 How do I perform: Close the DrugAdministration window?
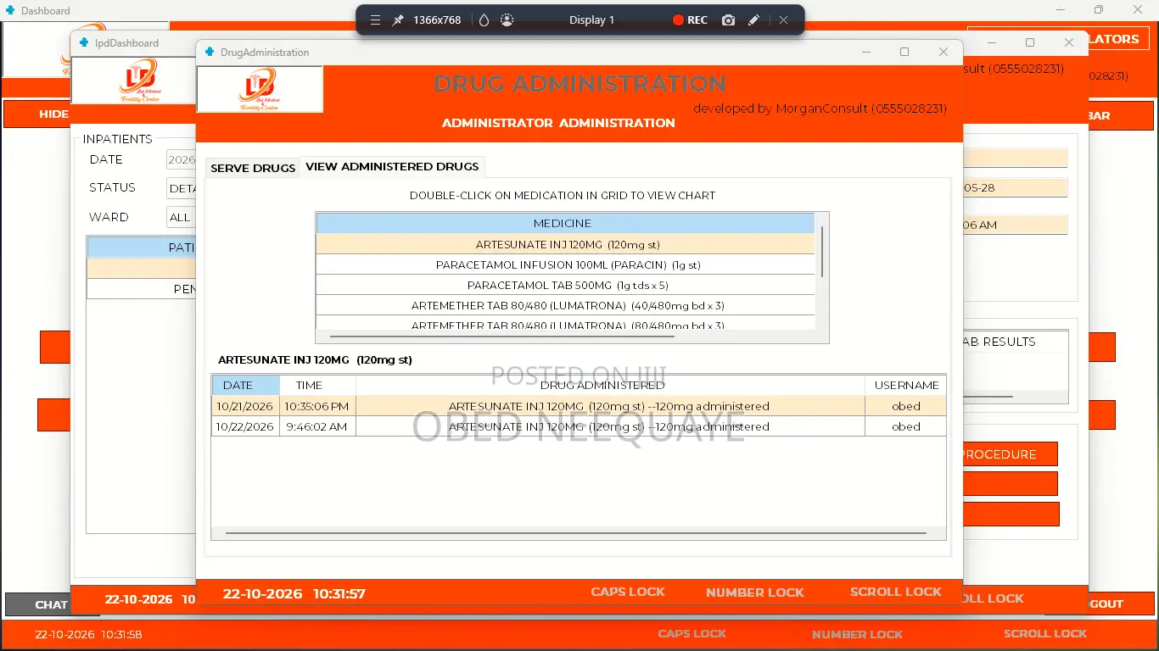tap(943, 52)
